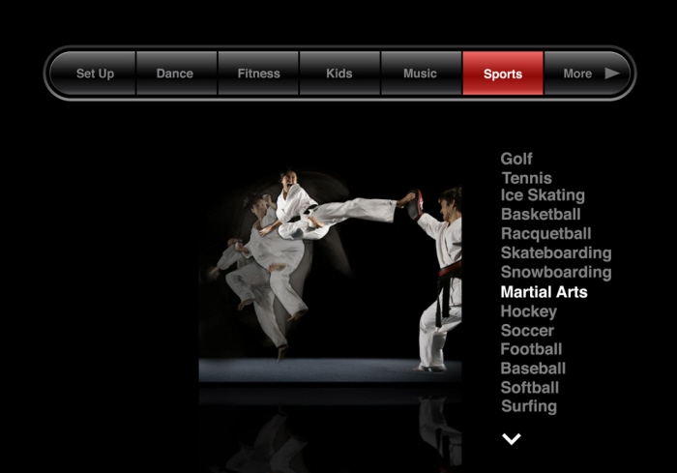
Task: Select Football in the list
Action: coord(531,349)
